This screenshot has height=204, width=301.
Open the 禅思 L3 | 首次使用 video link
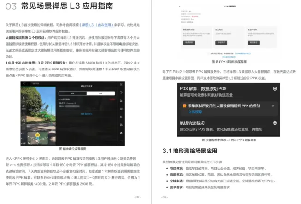96,25
